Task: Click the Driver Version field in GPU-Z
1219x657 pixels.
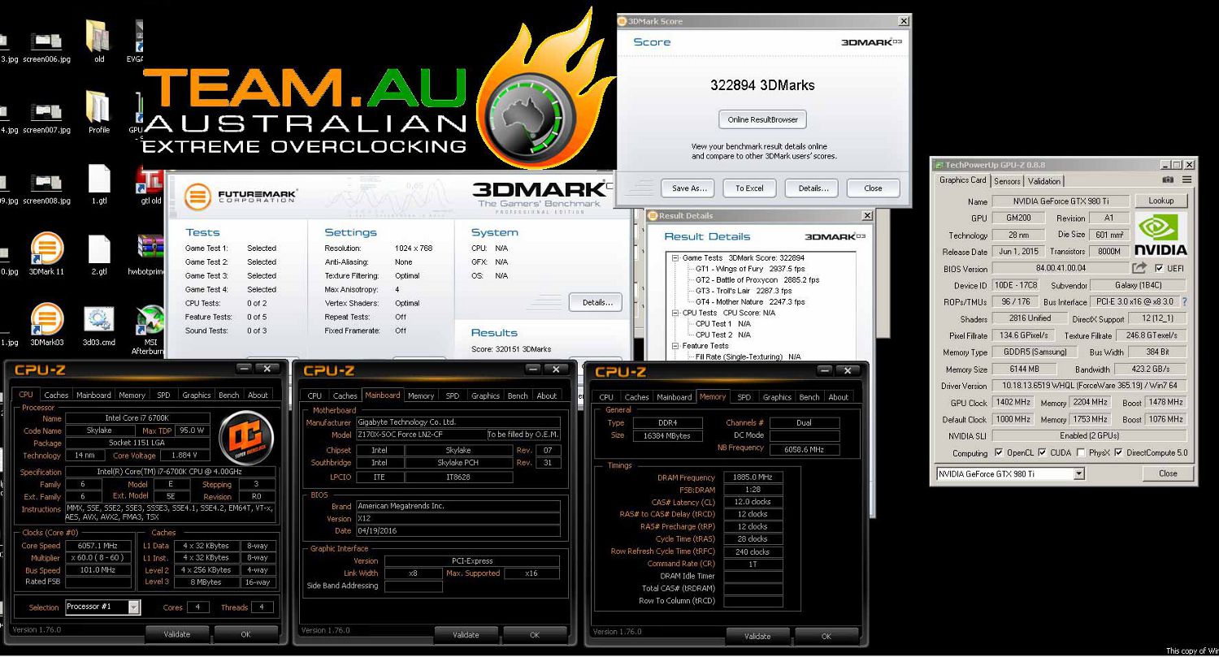Action: pyautogui.click(x=1089, y=386)
